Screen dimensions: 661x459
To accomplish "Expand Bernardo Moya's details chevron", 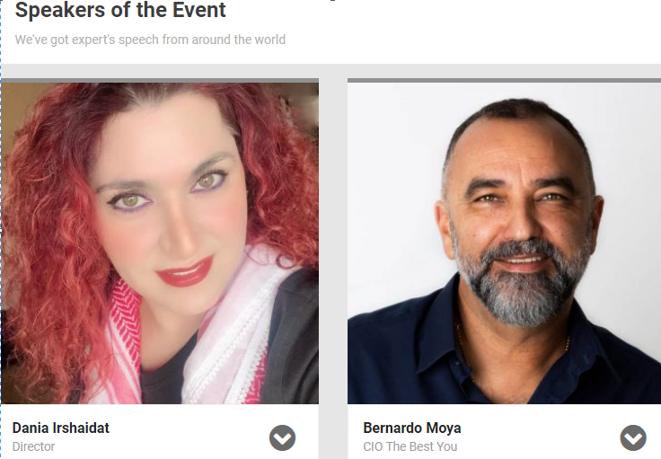I will 633,438.
